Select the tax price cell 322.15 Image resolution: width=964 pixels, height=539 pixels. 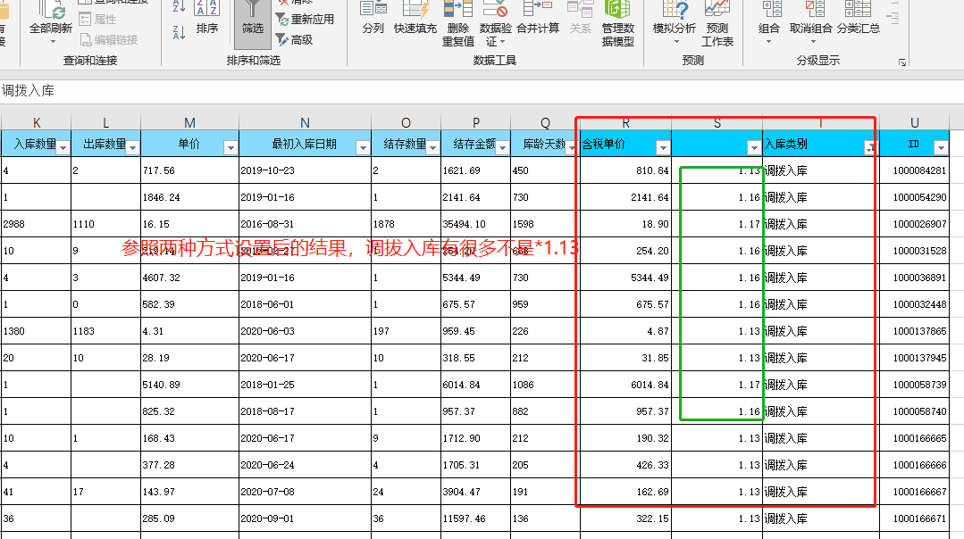pos(626,518)
